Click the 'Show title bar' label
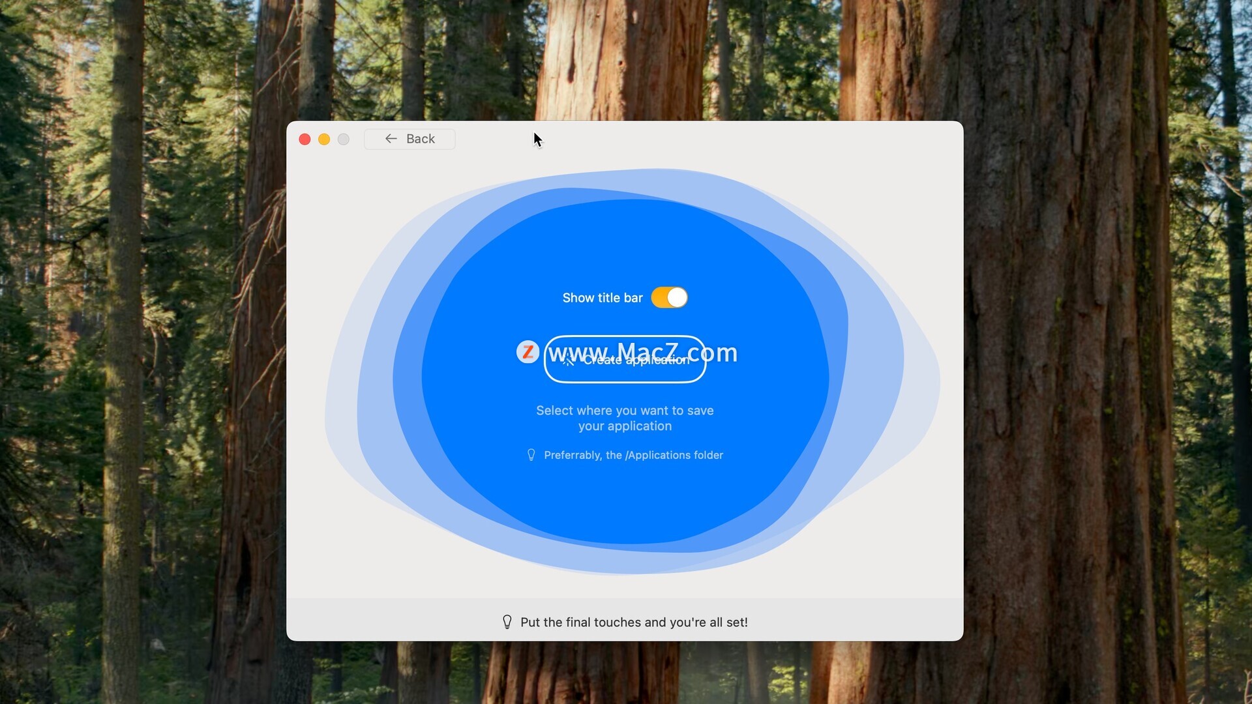 click(603, 298)
